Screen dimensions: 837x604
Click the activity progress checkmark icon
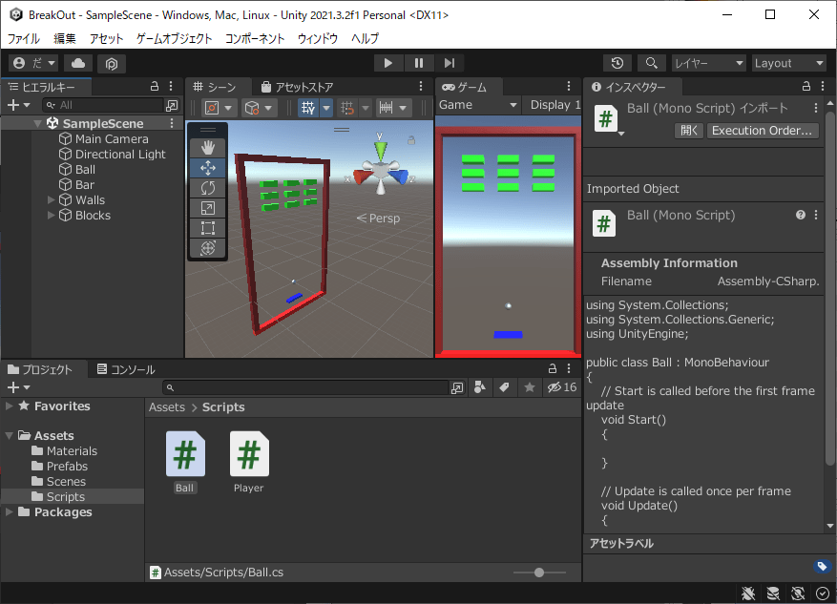click(x=823, y=594)
